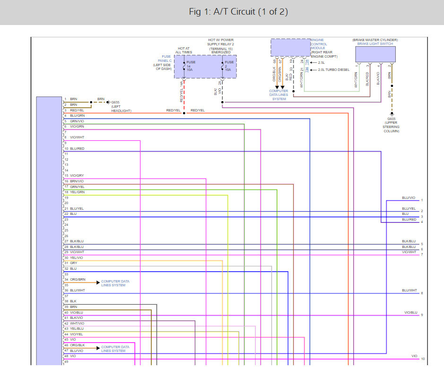Image resolution: width=444 pixels, height=377 pixels.
Task: Click pin 10 BLU/RED label
Action: coord(77,148)
